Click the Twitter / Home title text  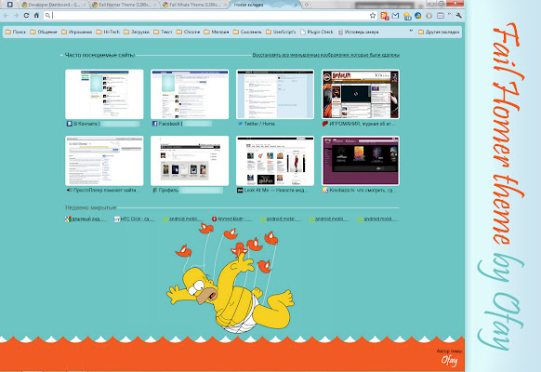pos(259,124)
